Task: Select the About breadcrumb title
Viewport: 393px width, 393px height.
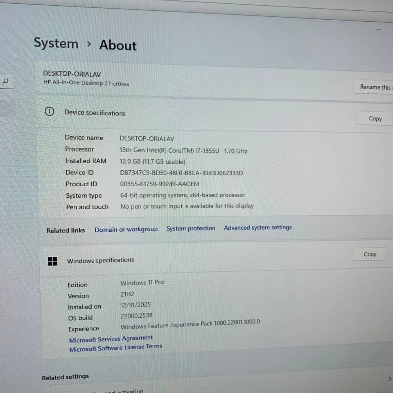Action: 118,45
